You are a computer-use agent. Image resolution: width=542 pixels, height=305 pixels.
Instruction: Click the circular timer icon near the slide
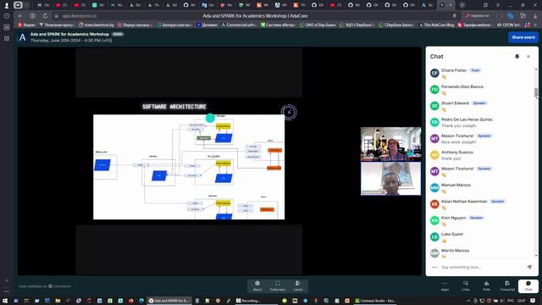[289, 112]
